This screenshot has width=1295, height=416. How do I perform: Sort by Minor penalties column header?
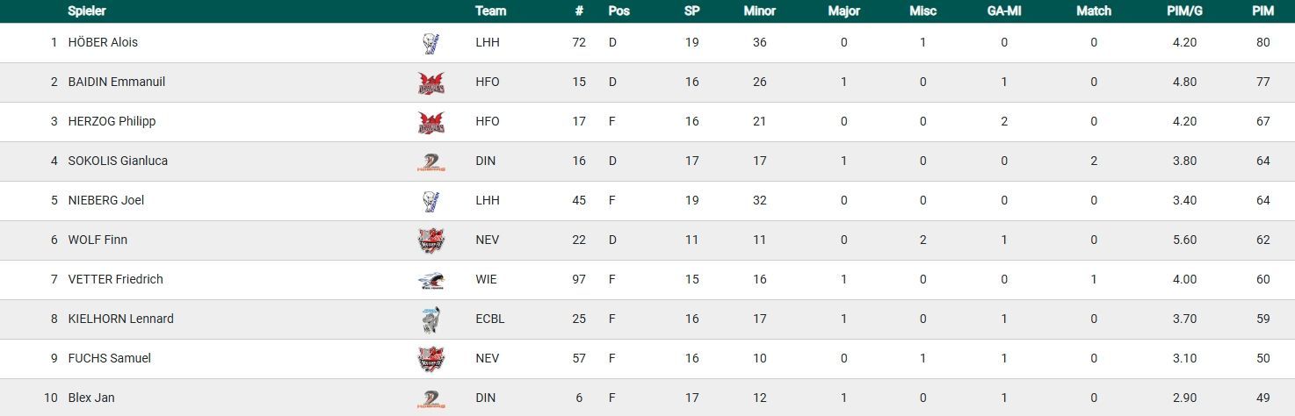click(759, 11)
